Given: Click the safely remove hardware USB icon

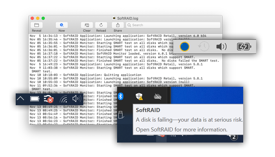Looking at the screenshot, I should [x=121, y=115].
